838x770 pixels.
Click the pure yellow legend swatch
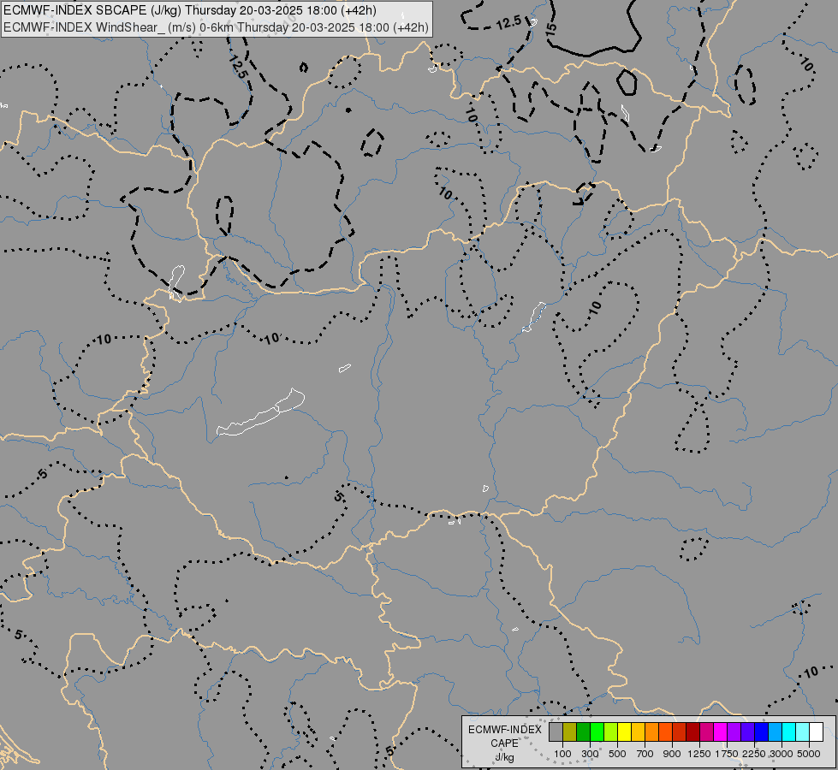(x=624, y=731)
